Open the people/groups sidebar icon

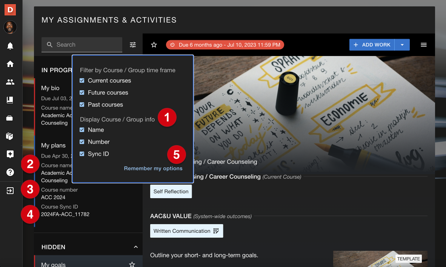point(10,82)
